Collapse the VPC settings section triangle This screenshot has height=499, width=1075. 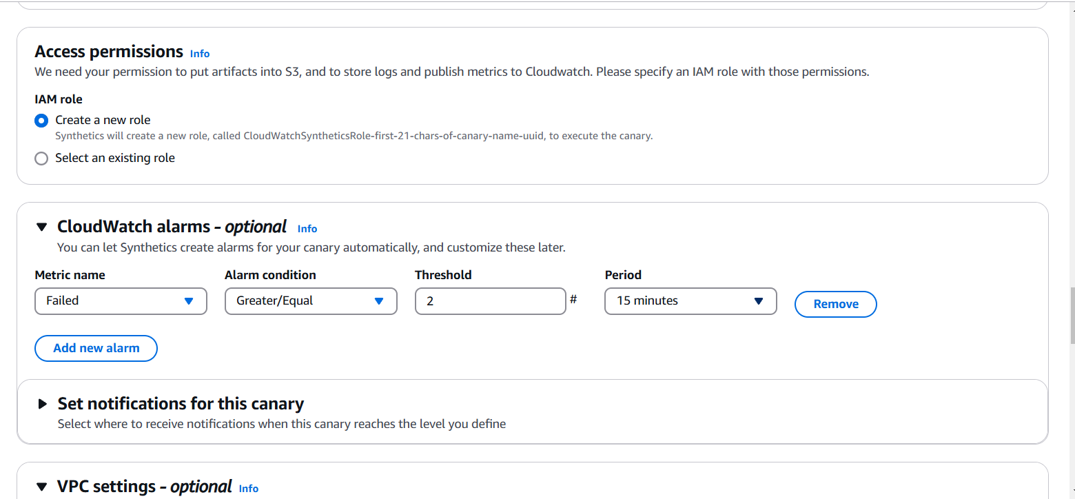[42, 487]
